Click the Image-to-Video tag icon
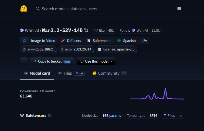The height and width of the screenshot is (131, 204). (x=25, y=41)
